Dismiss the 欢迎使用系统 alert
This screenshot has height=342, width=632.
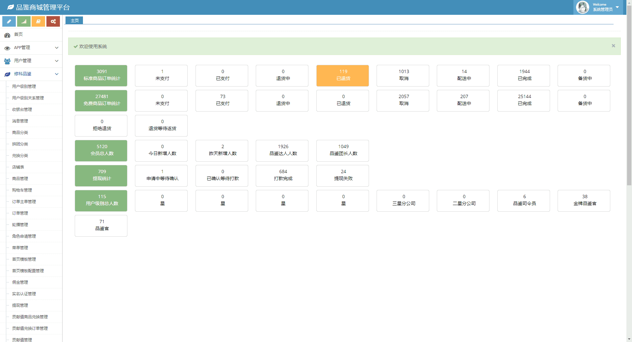point(613,46)
